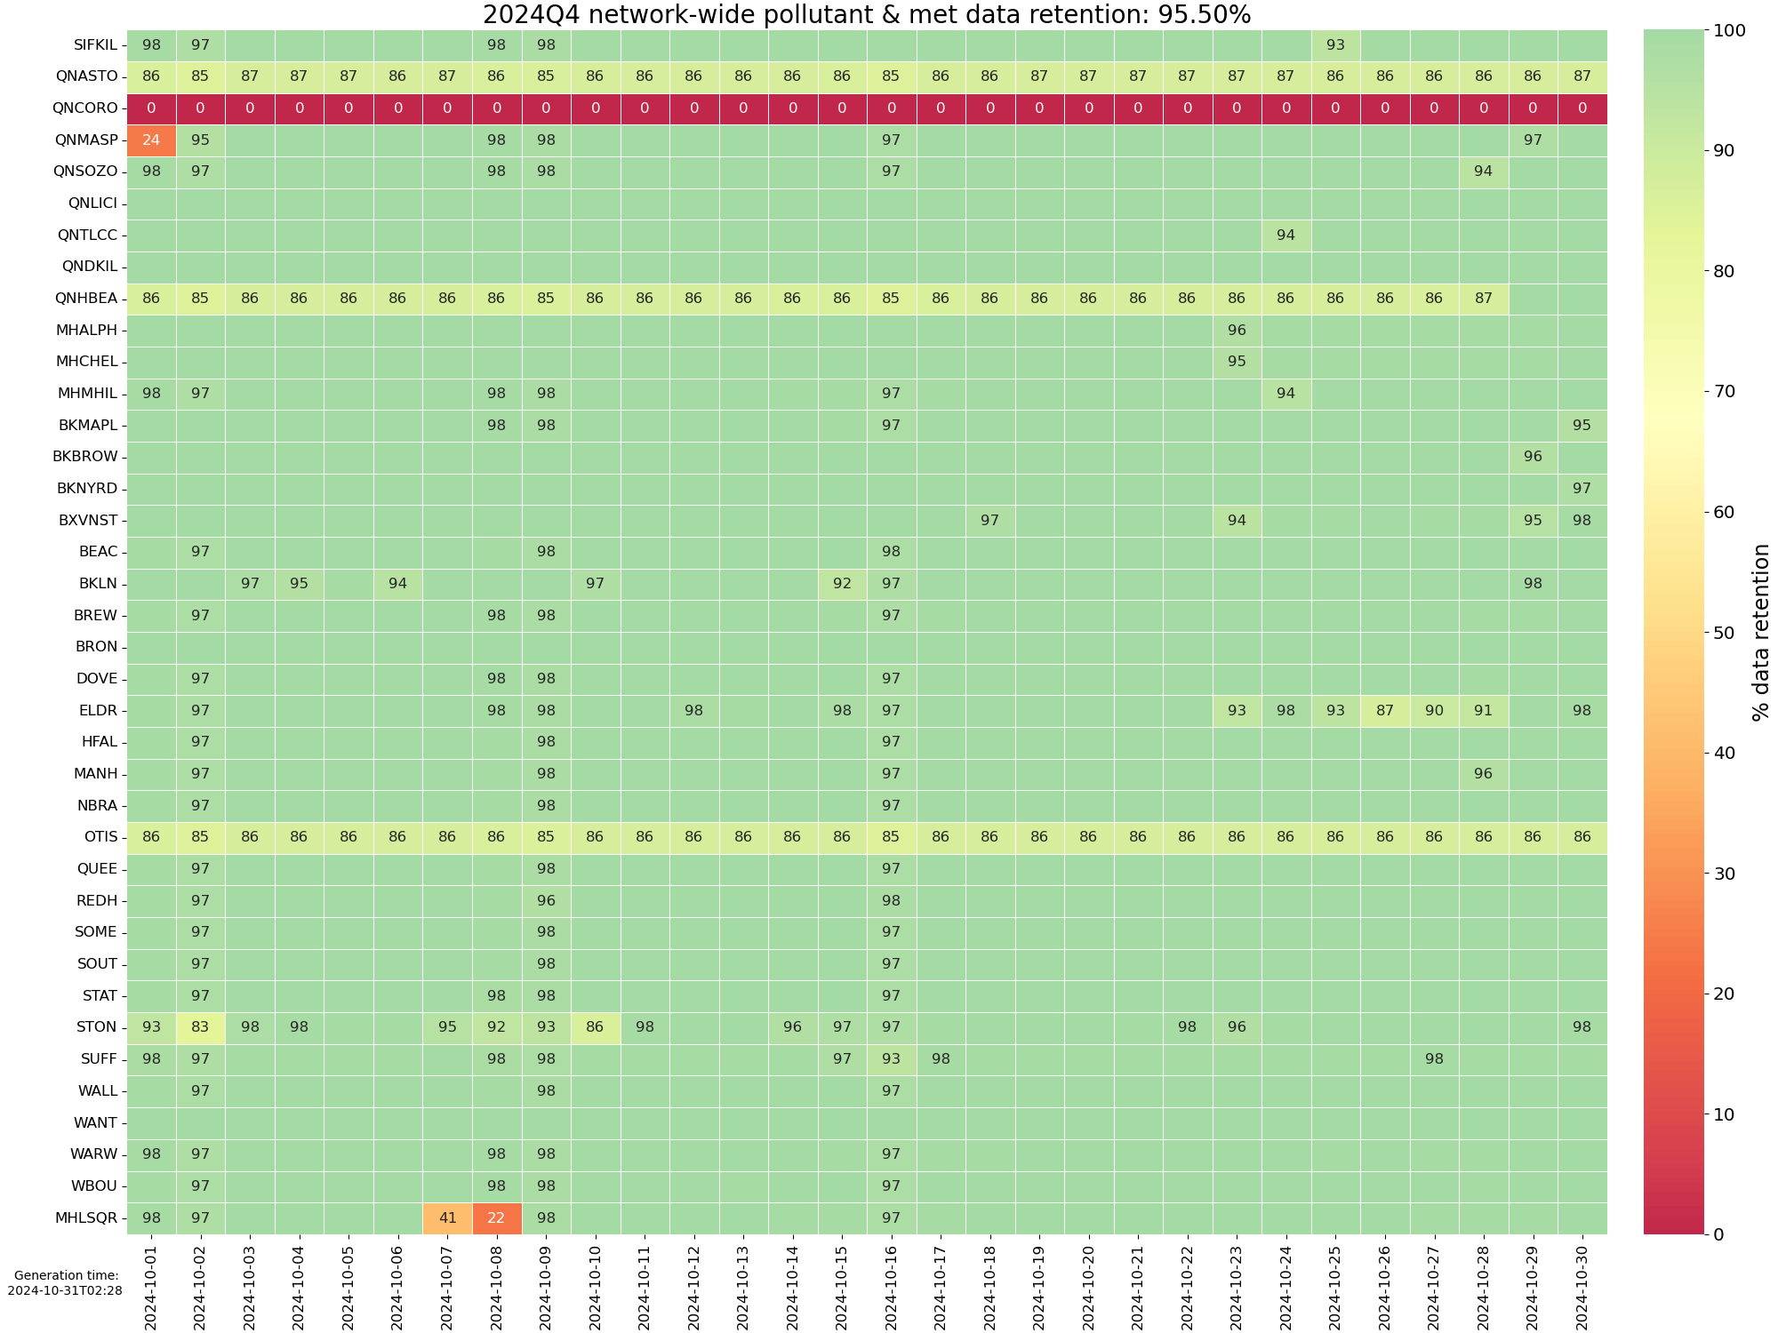This screenshot has width=1778, height=1333.
Task: Click the generation time stamp text
Action: [65, 1283]
